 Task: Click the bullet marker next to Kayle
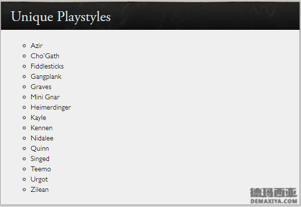(24, 118)
